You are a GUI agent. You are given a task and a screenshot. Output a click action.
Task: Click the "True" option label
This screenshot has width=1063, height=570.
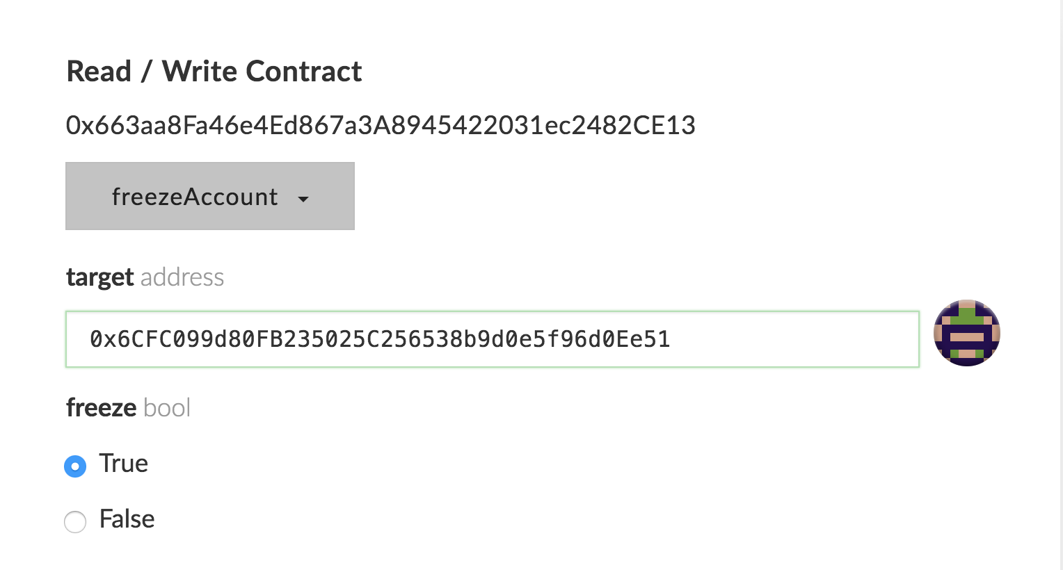123,464
